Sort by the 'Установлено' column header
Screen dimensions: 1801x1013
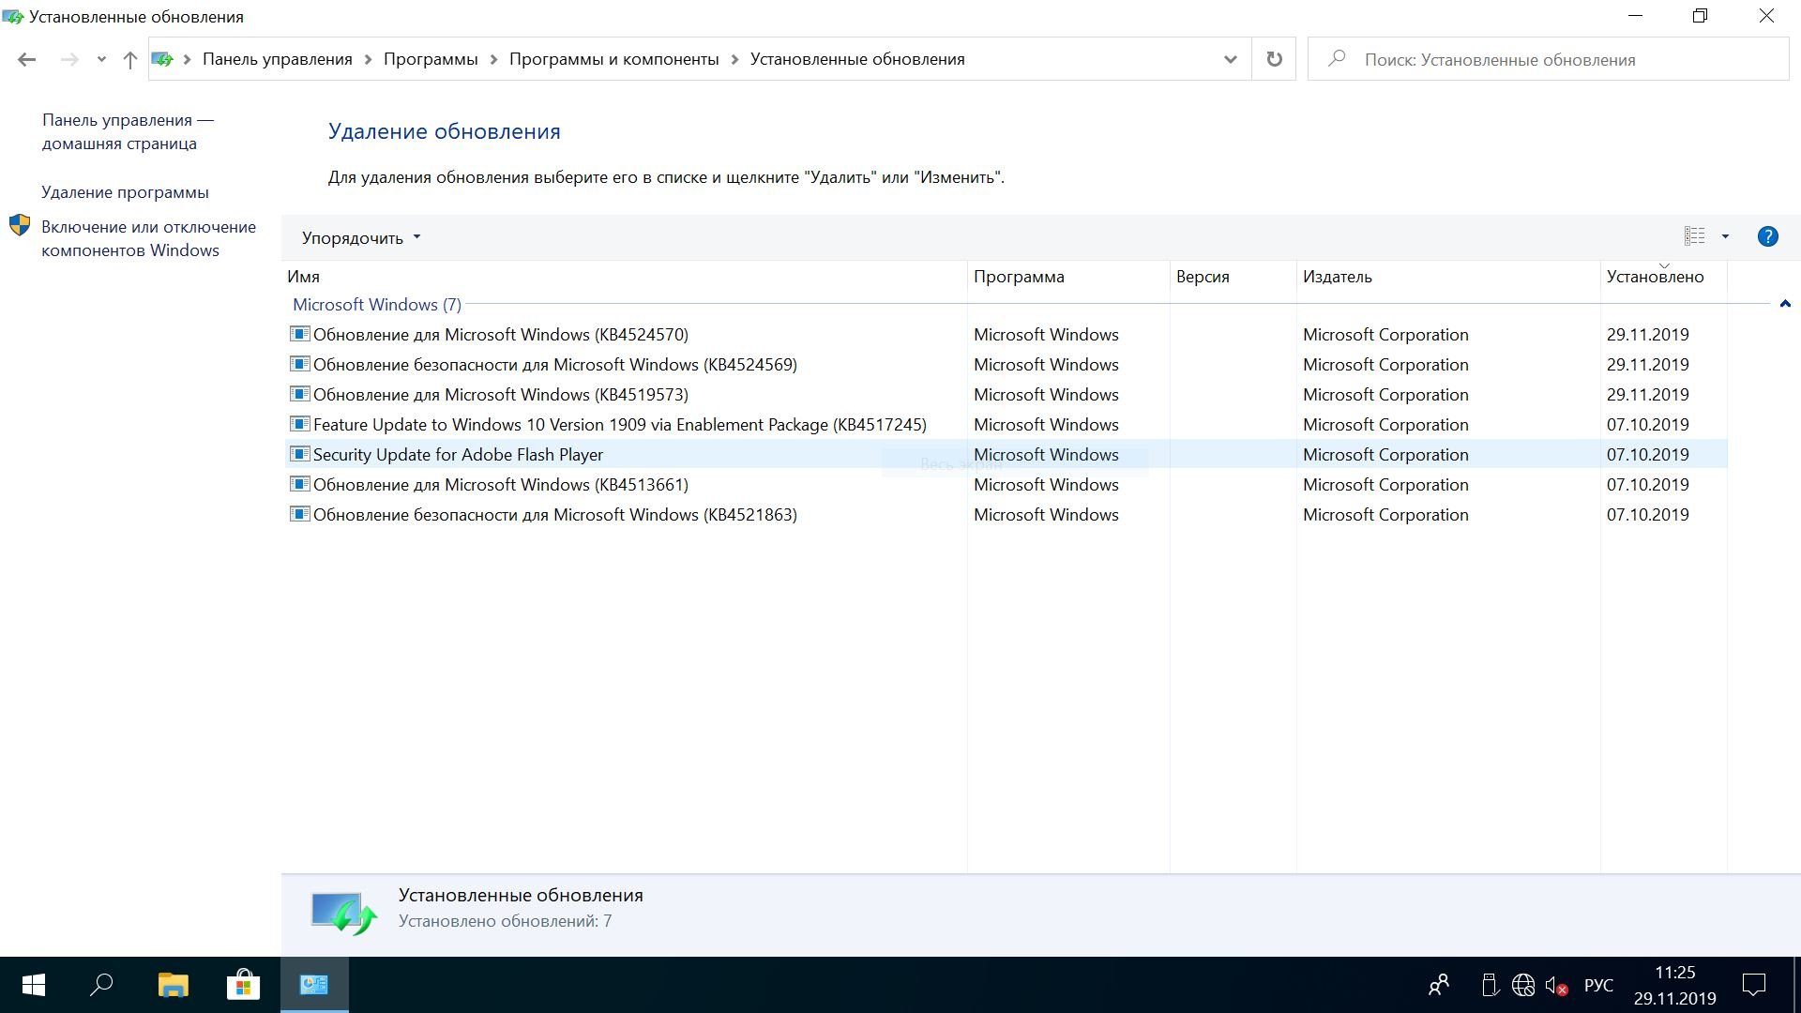(x=1664, y=277)
